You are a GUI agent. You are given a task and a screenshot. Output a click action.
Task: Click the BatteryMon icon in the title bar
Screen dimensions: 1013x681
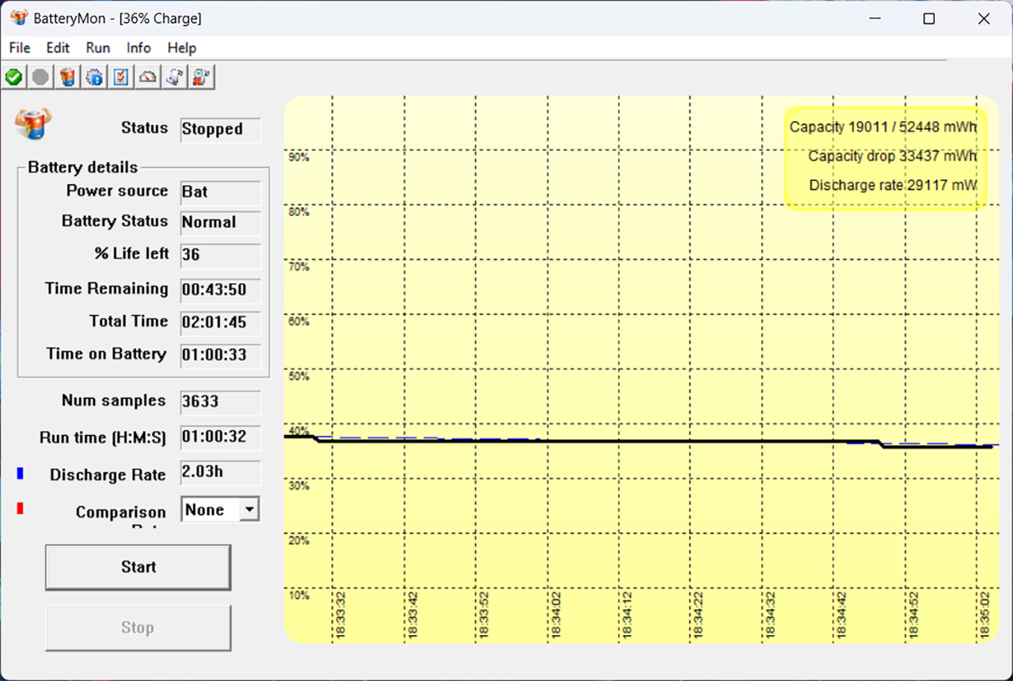pyautogui.click(x=19, y=18)
